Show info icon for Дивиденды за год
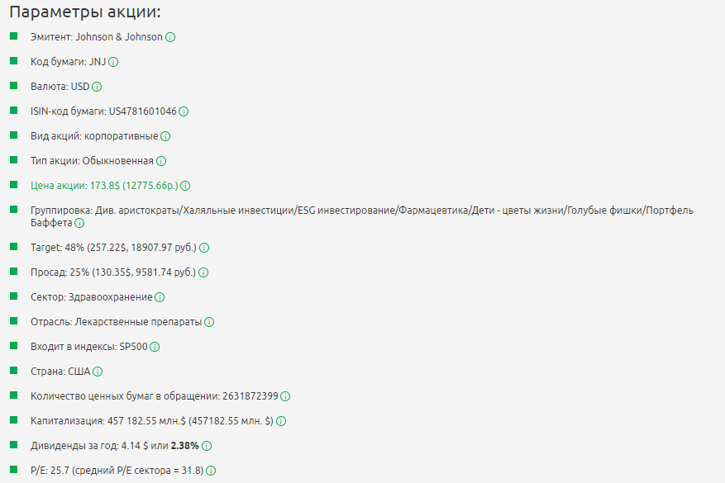 pos(207,446)
